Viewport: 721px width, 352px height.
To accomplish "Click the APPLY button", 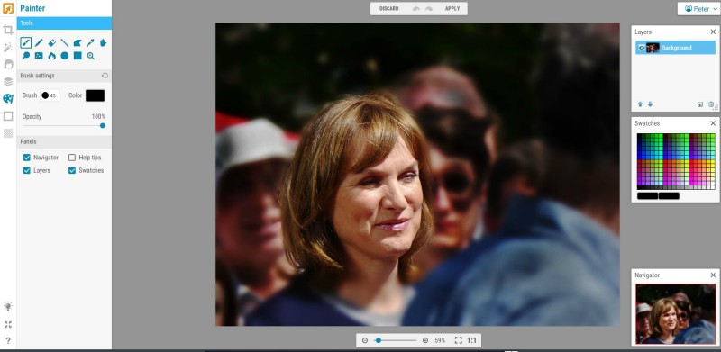I will [x=452, y=9].
